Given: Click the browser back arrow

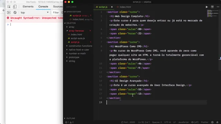Looking at the screenshot, I should pos(4,10).
